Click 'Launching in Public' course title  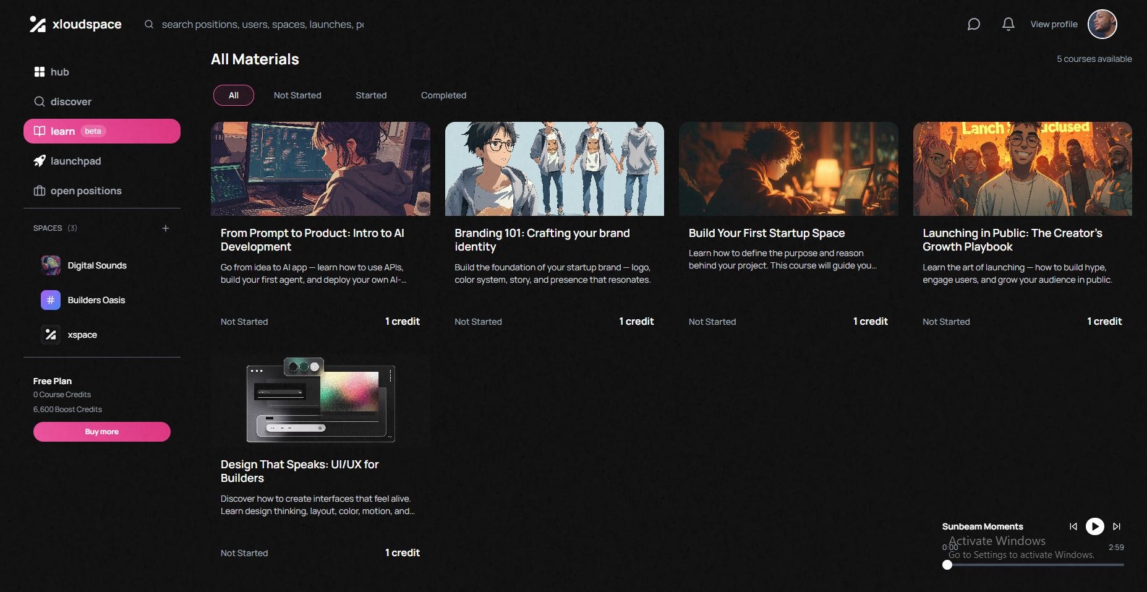[1012, 240]
